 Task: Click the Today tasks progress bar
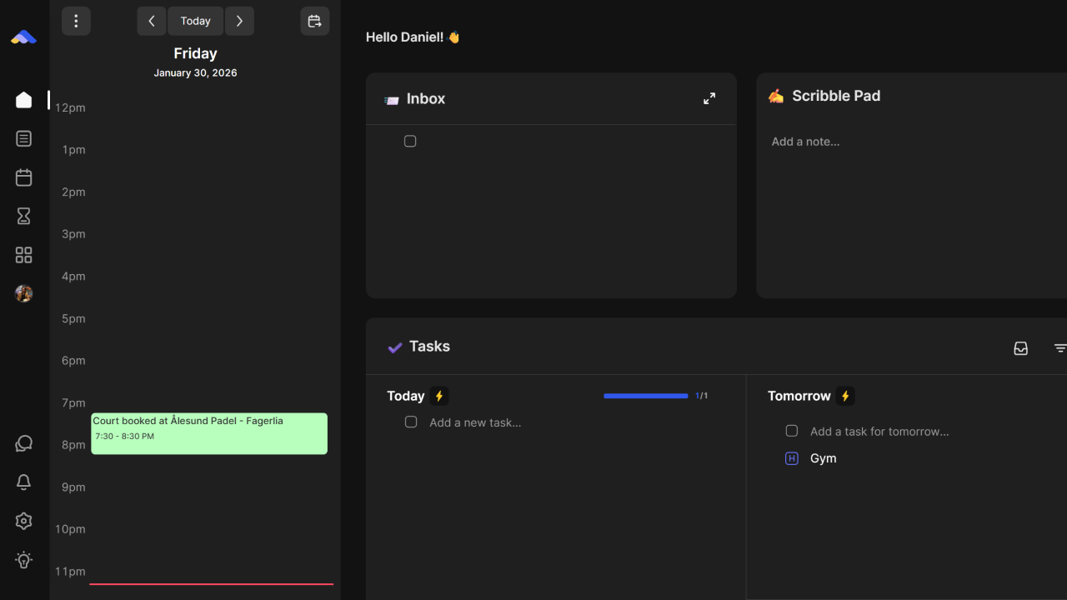tap(645, 396)
